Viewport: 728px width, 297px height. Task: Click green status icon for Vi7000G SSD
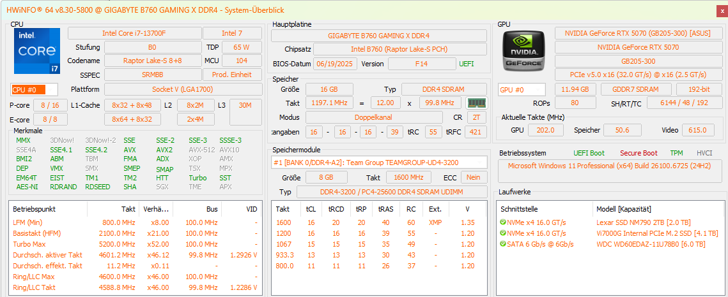pyautogui.click(x=503, y=233)
